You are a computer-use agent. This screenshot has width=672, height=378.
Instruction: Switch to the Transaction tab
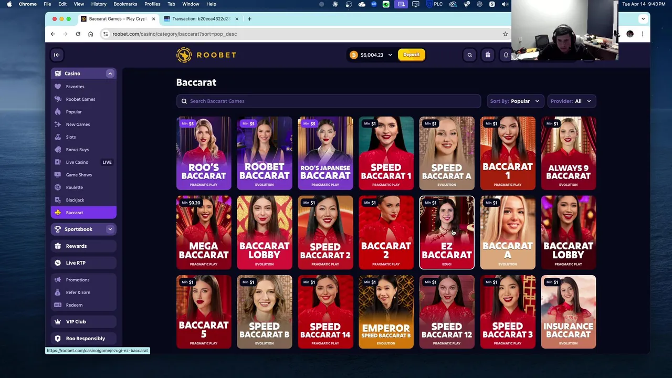pos(199,19)
